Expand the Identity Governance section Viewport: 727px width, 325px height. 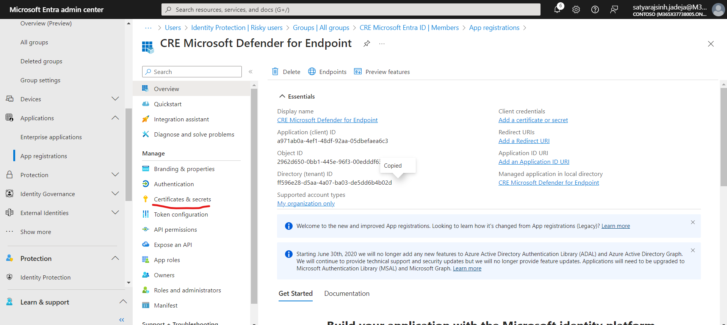point(115,194)
